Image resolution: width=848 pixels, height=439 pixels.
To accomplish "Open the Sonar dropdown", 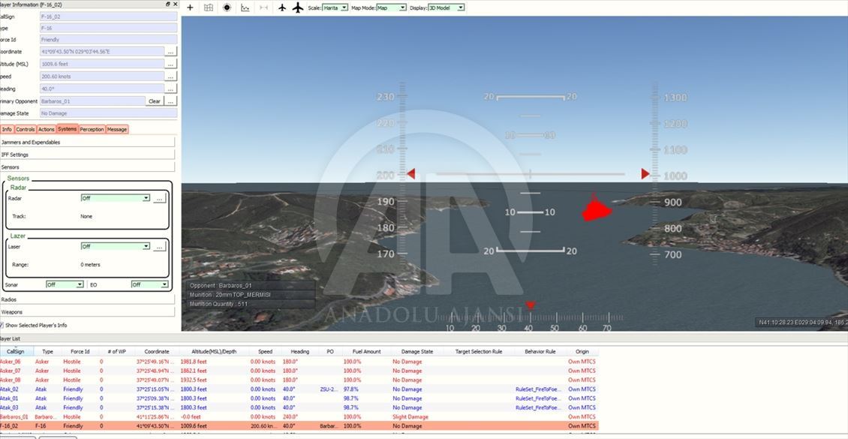I will click(65, 284).
